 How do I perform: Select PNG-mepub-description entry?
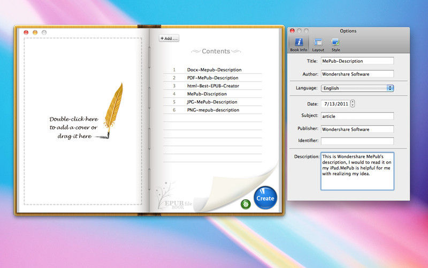[x=212, y=110]
